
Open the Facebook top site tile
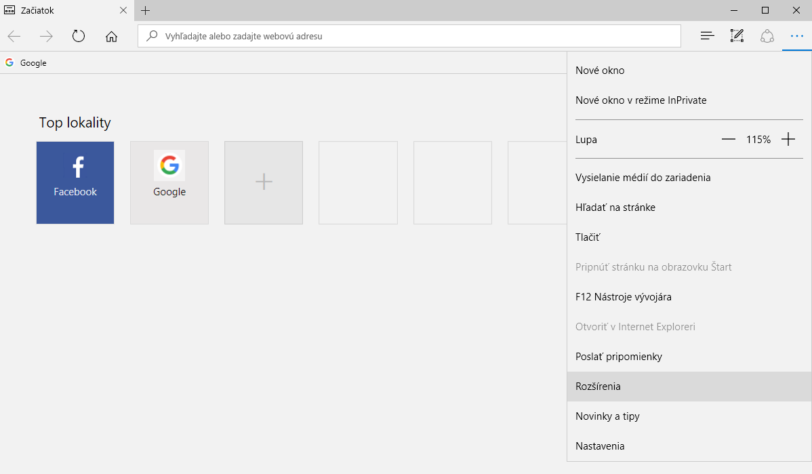[x=75, y=182]
